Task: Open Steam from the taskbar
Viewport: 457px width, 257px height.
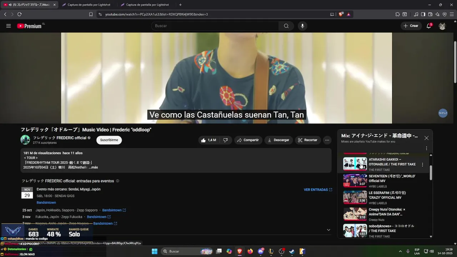Action: [292, 251]
